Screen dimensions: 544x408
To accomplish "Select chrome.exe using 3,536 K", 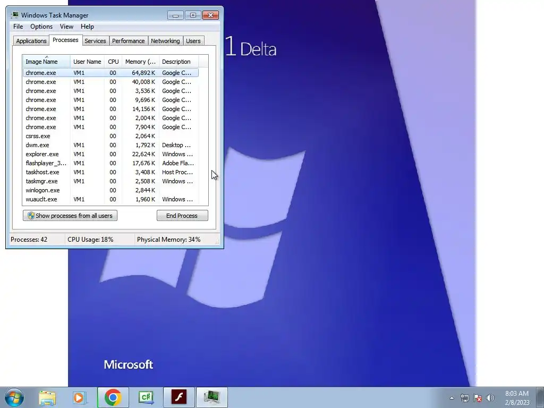I will pos(110,91).
